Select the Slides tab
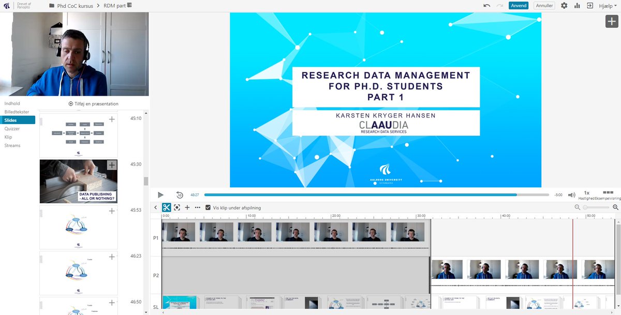621x315 pixels. (18, 120)
